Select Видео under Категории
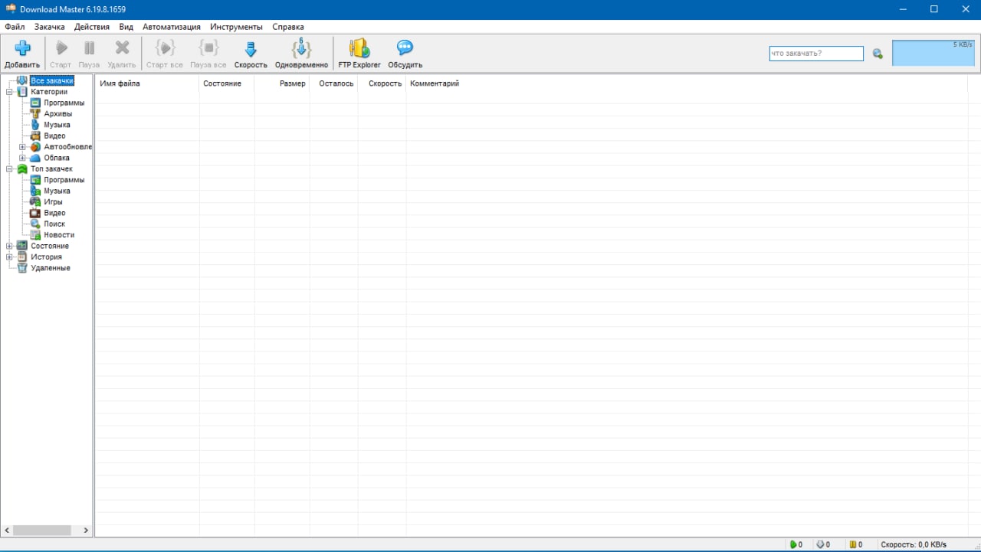The height and width of the screenshot is (552, 981). click(x=54, y=136)
